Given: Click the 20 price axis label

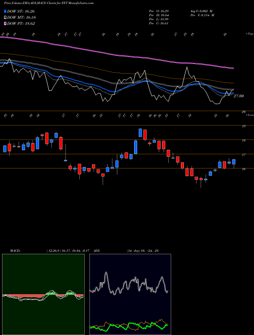Looking at the screenshot, I should point(243,112).
